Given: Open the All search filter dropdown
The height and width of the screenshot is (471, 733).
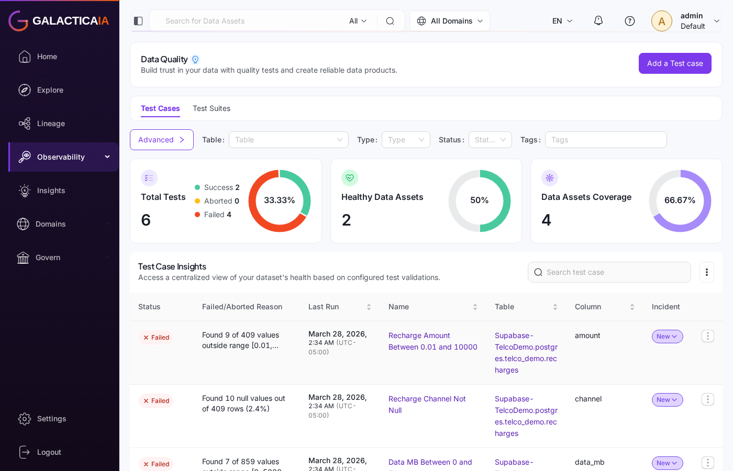Looking at the screenshot, I should point(358,21).
